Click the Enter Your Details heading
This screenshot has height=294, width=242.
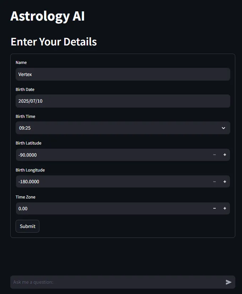(54, 42)
